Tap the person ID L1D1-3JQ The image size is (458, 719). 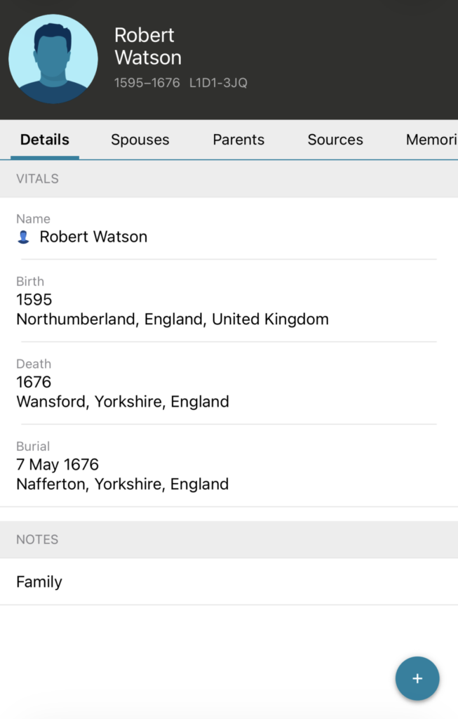218,83
